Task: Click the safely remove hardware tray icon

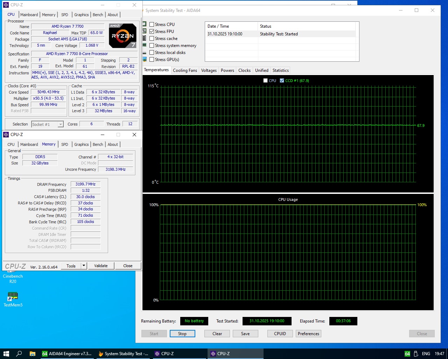Action: 416,354
